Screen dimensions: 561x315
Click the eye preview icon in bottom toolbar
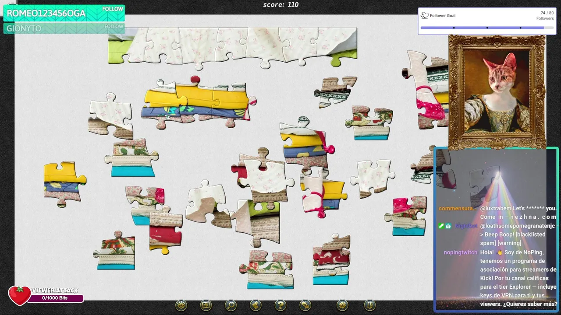point(181,305)
